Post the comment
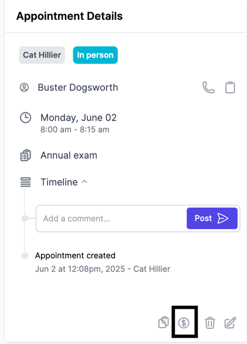Viewport: 247px width, 344px height. (x=212, y=218)
